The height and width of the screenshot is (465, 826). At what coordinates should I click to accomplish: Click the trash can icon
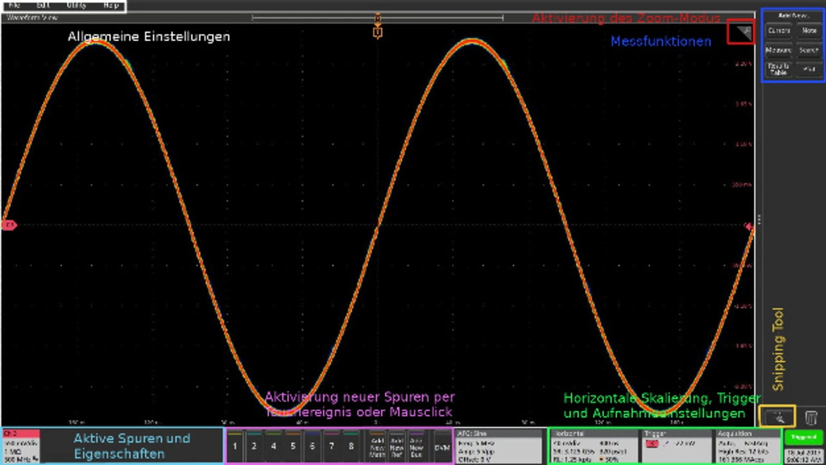click(x=811, y=417)
